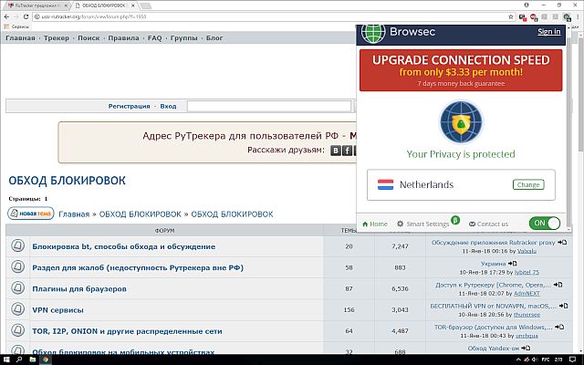Viewport: 584px width, 365px height.
Task: Open Трекер in forum navigation
Action: coord(57,38)
